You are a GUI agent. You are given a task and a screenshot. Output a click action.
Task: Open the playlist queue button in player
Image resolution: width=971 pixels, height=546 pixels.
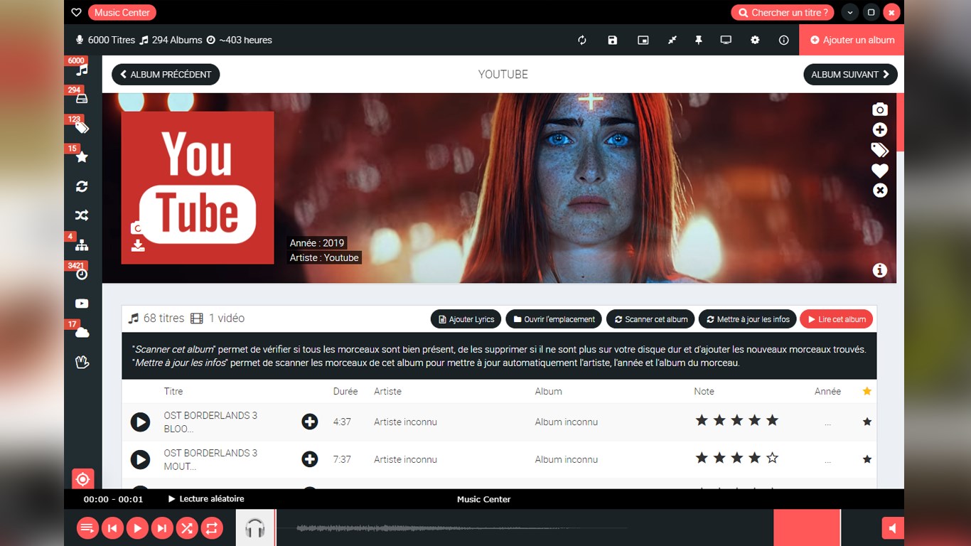(x=87, y=528)
